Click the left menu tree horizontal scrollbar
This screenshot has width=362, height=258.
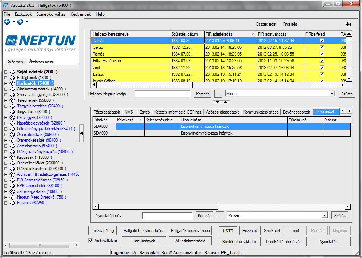coord(39,245)
